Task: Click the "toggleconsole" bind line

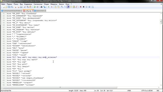Action: pos(19,34)
